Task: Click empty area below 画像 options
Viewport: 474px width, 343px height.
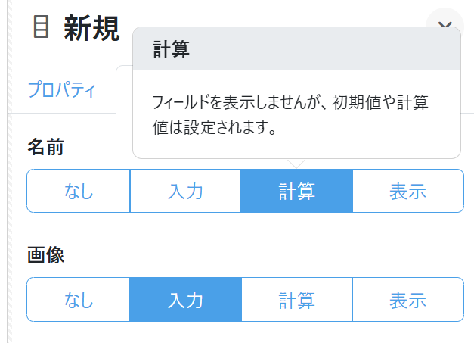Action: 242,333
